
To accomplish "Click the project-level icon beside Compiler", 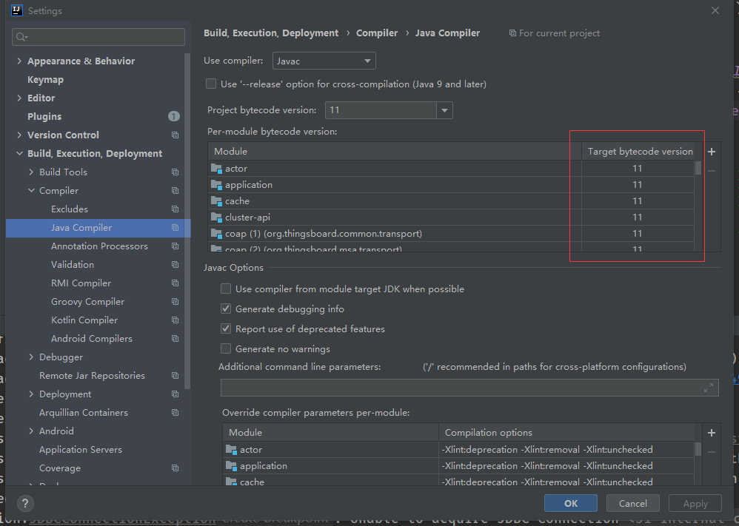I will coord(175,191).
